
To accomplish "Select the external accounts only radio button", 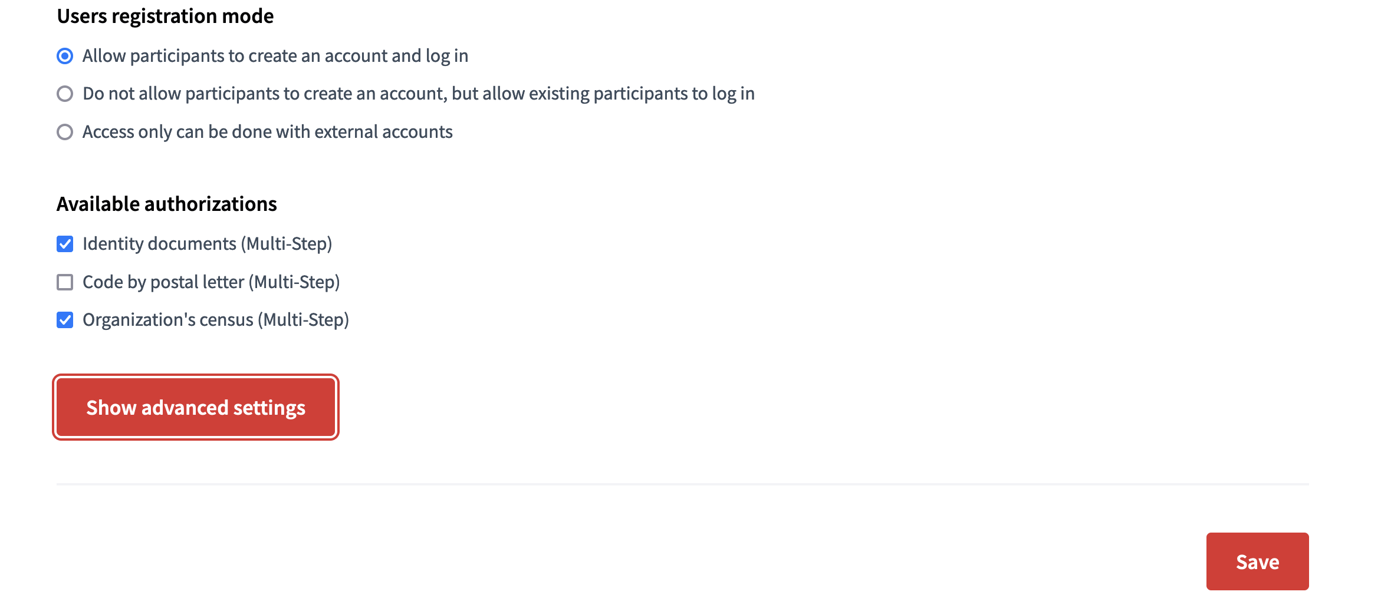I will tap(65, 132).
